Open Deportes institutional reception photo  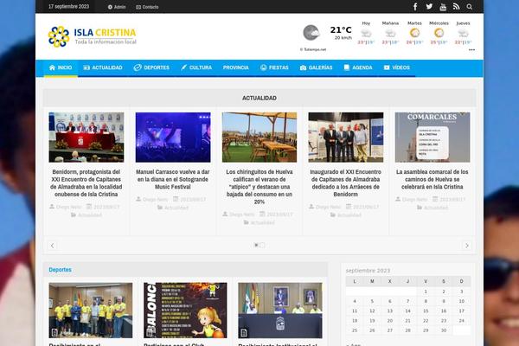tap(280, 311)
